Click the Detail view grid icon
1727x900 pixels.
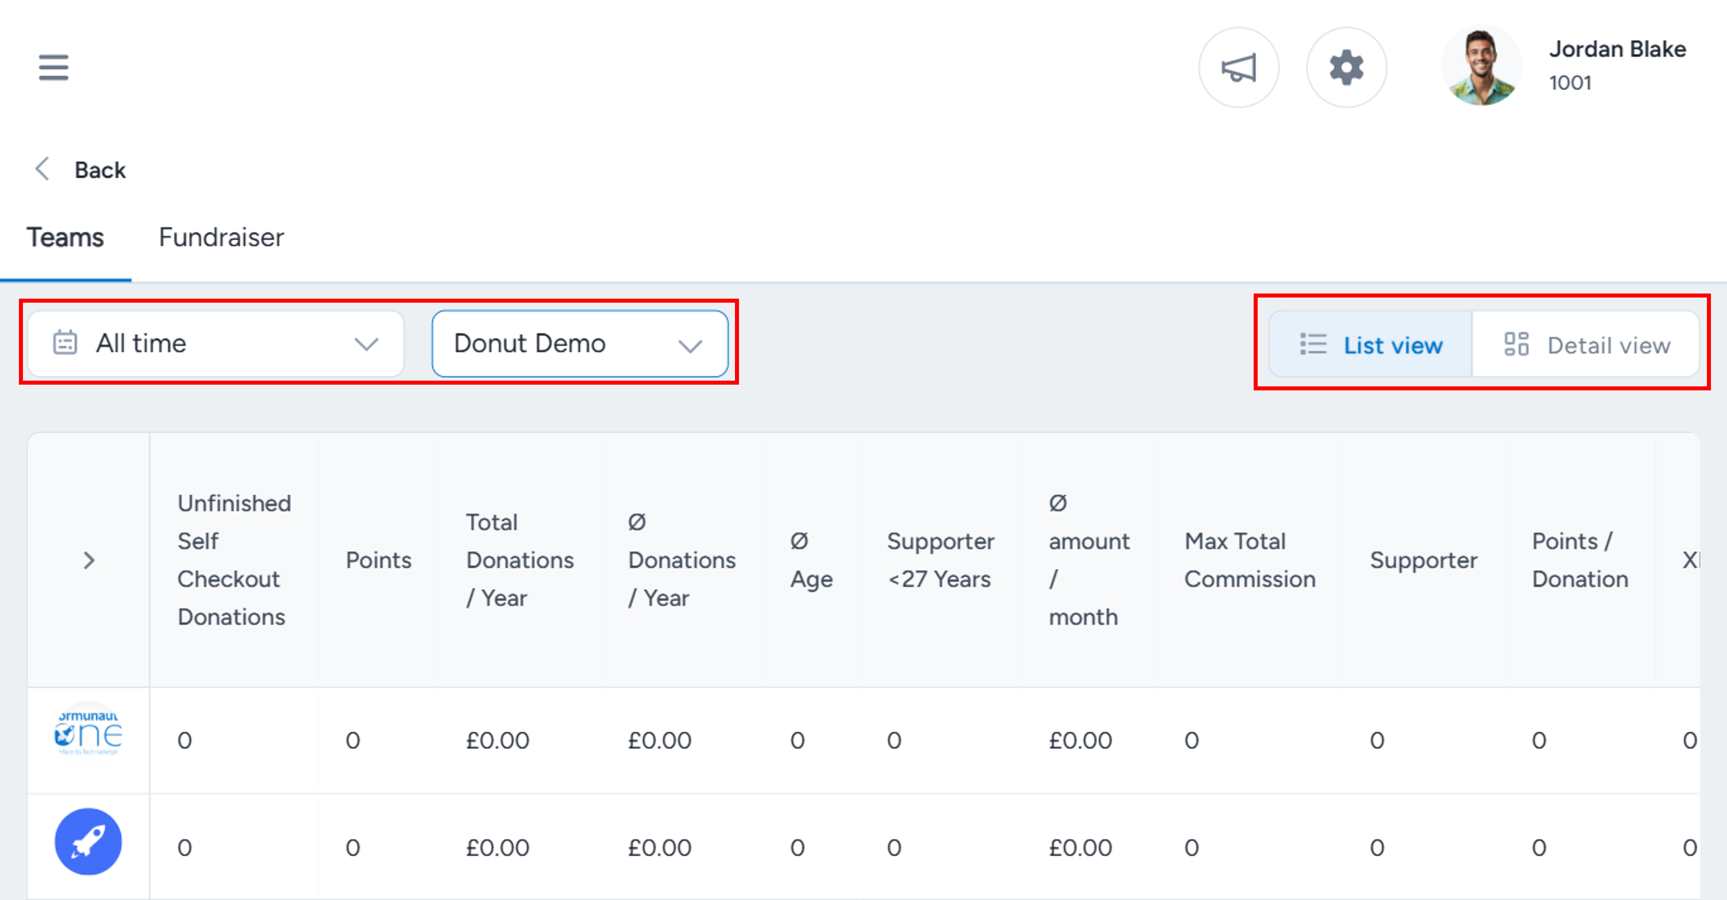coord(1516,344)
